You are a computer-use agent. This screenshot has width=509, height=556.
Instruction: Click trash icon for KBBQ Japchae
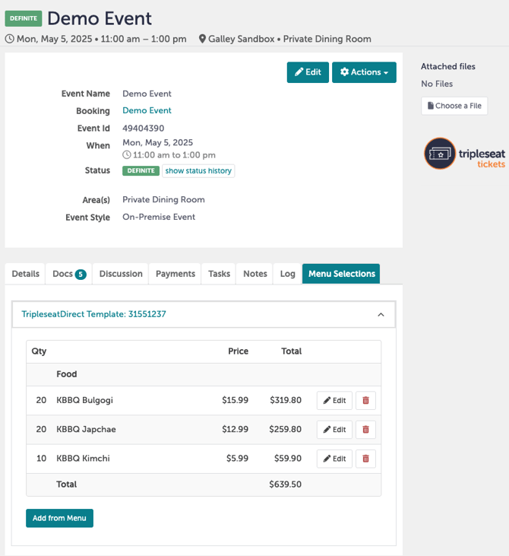tap(365, 430)
